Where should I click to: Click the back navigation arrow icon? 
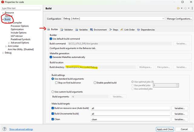tap(178, 8)
